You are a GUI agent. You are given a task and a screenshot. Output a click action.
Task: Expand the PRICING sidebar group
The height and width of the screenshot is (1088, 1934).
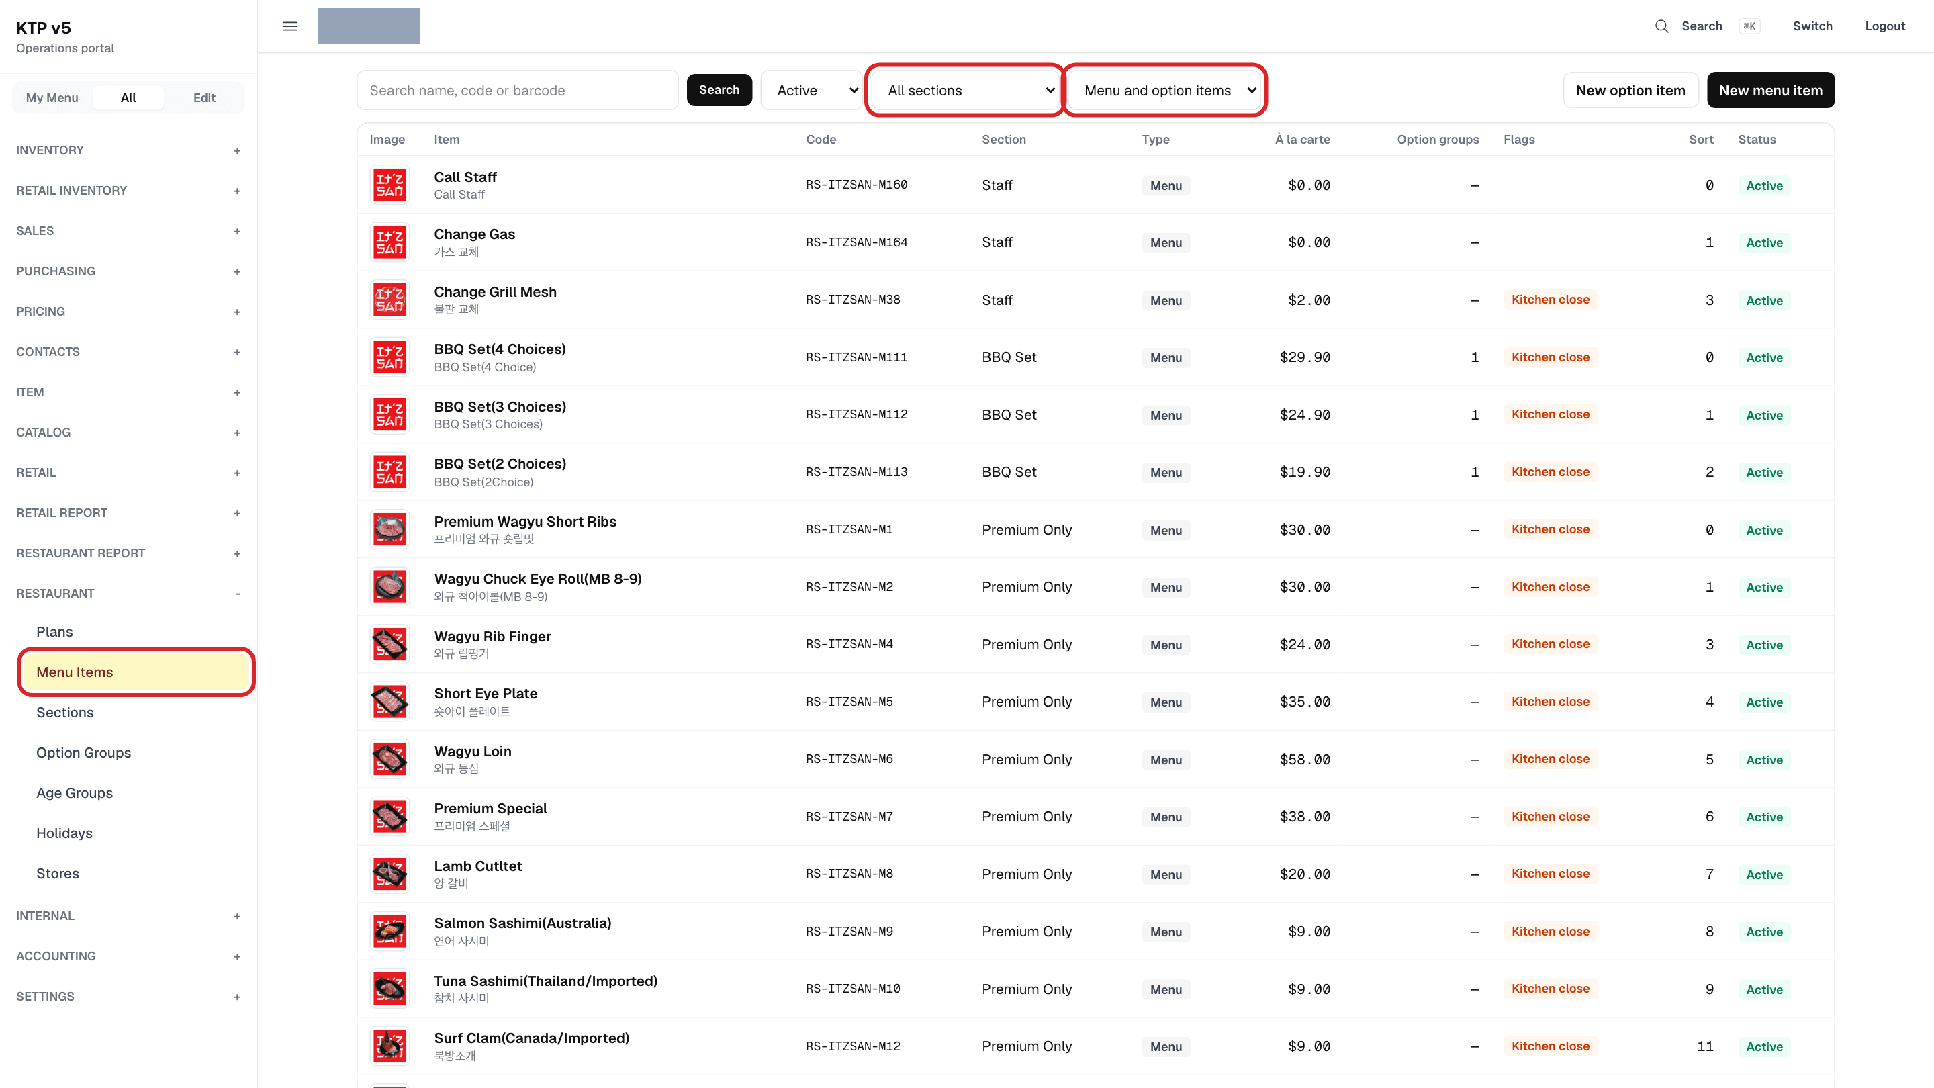click(x=128, y=312)
